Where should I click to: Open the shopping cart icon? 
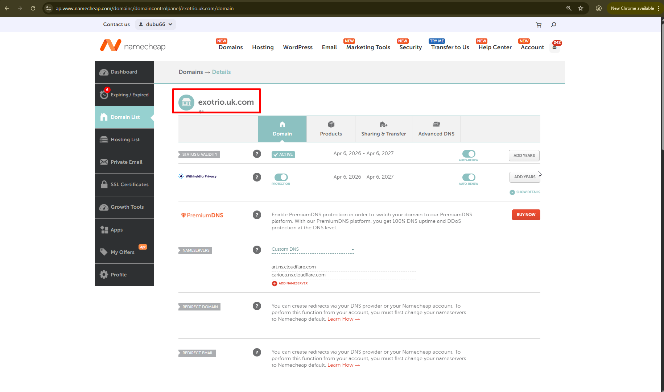(x=539, y=25)
